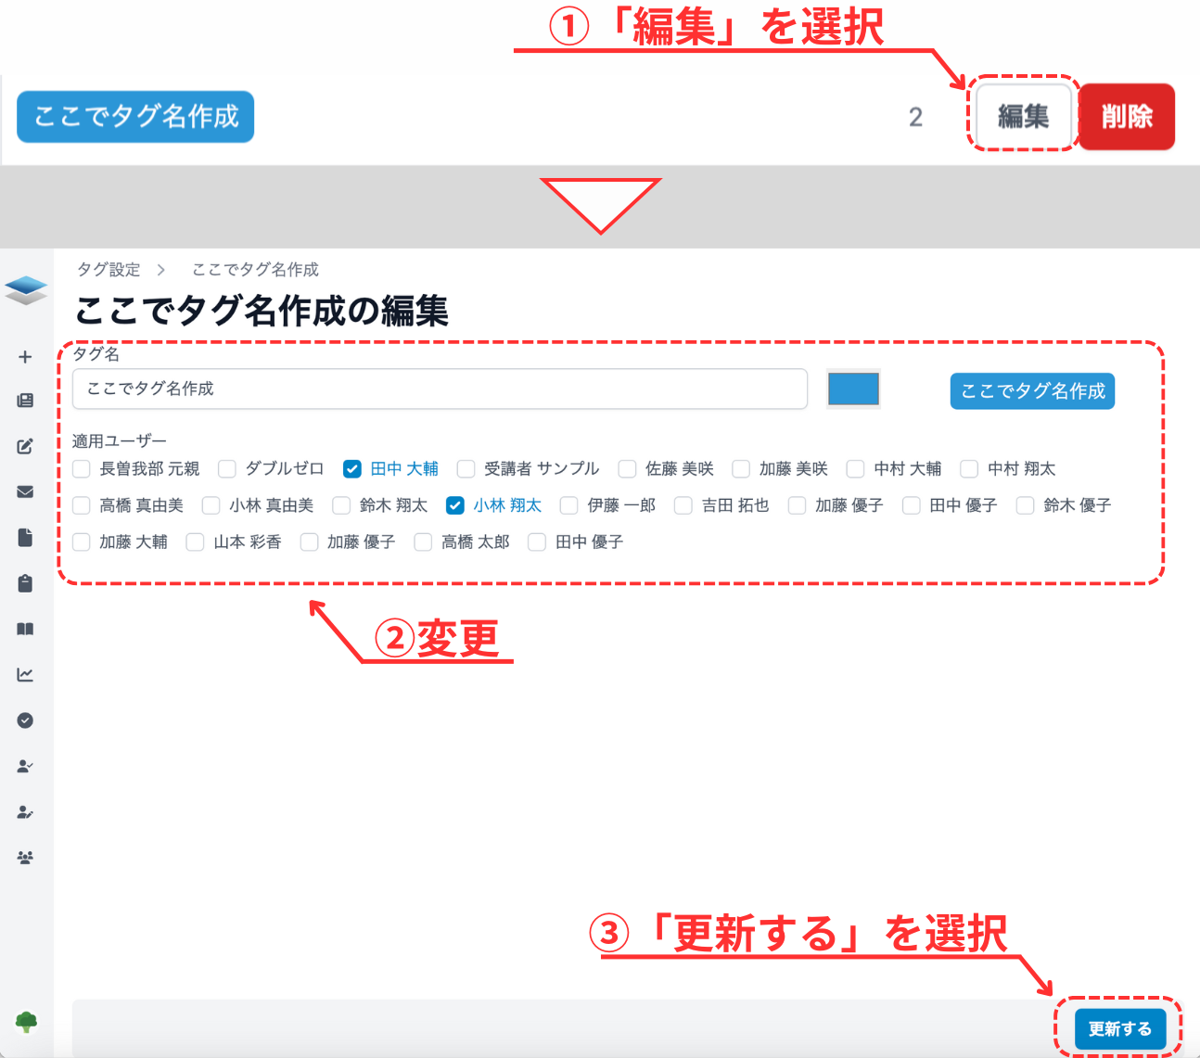Check the ダブルゼロ user checkbox
This screenshot has height=1058, width=1200.
[227, 468]
